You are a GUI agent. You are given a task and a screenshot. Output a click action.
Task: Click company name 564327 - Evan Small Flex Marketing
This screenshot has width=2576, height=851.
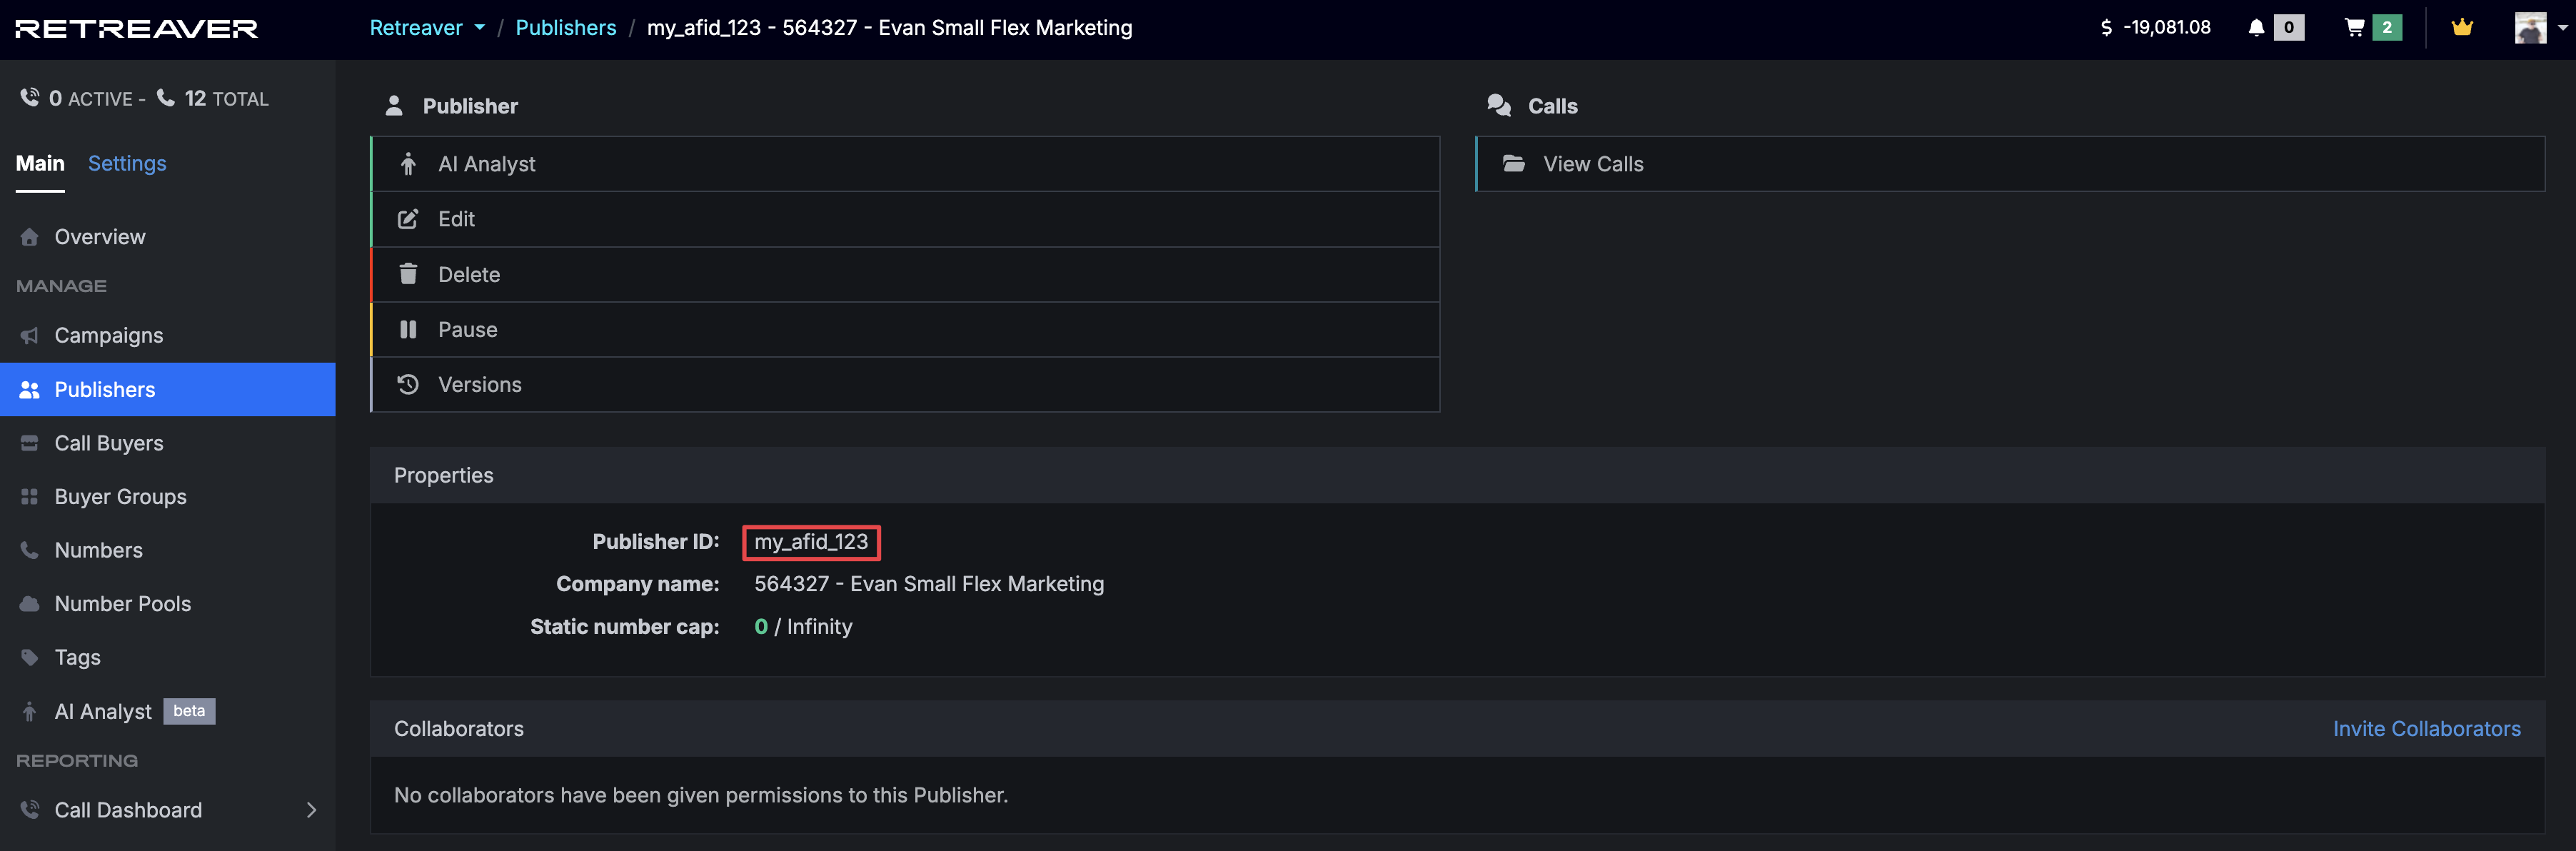pos(929,584)
